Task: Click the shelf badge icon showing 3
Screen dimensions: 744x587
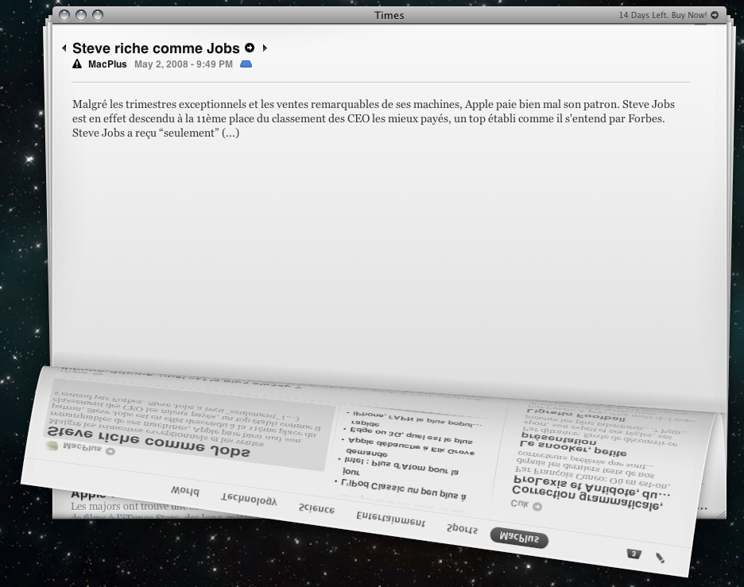Action: click(x=634, y=554)
